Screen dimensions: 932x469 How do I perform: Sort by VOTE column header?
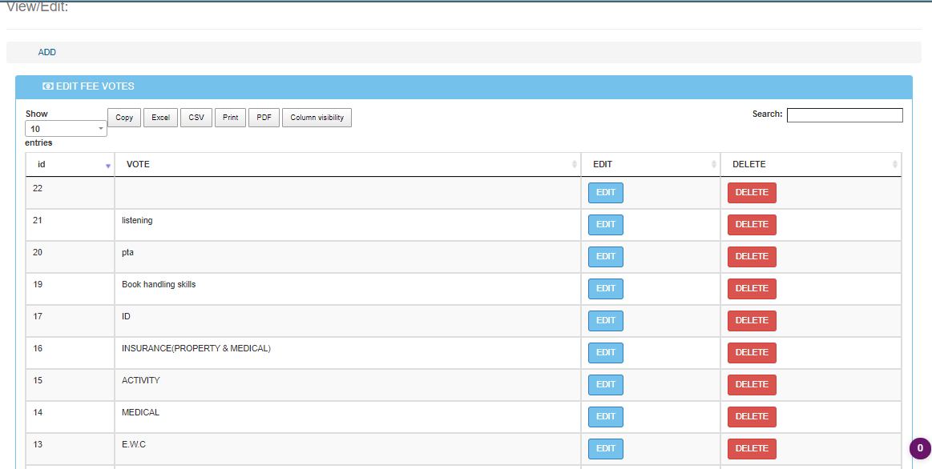347,164
